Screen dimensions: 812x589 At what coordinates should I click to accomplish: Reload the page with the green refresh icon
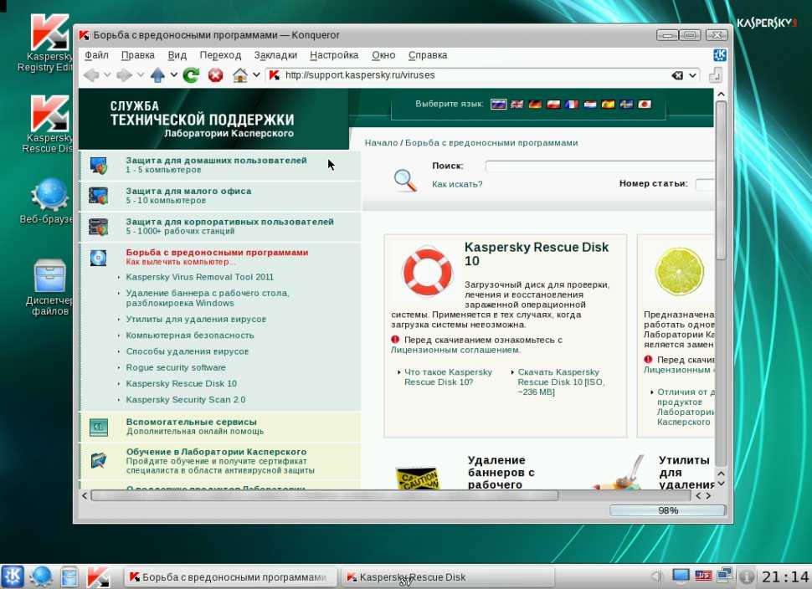point(191,75)
